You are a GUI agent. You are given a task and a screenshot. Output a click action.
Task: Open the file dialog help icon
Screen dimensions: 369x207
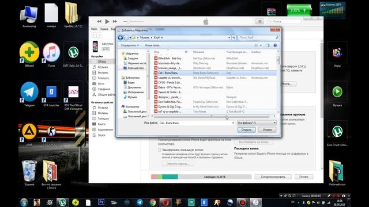tap(275, 45)
